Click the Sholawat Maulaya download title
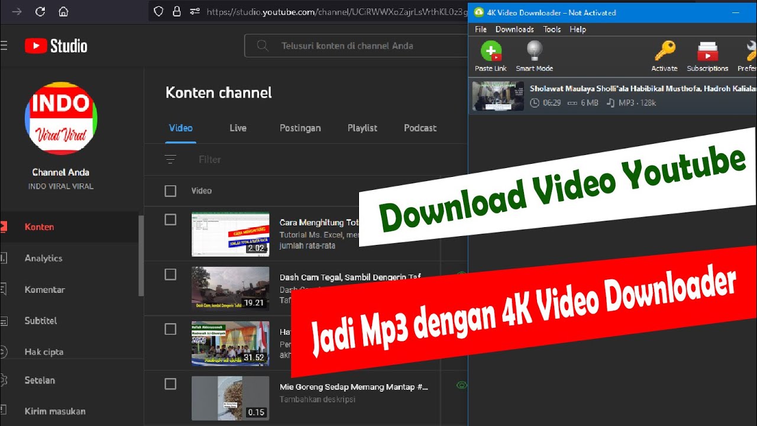This screenshot has height=426, width=757. (643, 89)
